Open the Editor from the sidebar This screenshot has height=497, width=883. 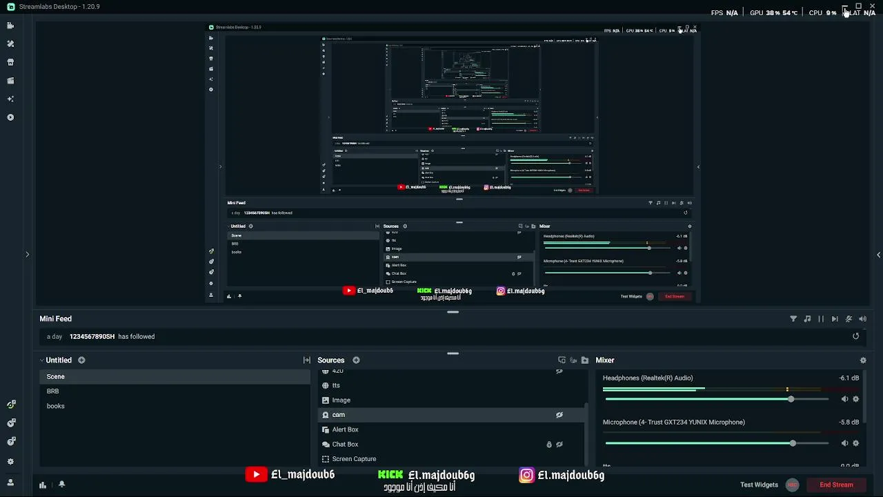pyautogui.click(x=10, y=26)
